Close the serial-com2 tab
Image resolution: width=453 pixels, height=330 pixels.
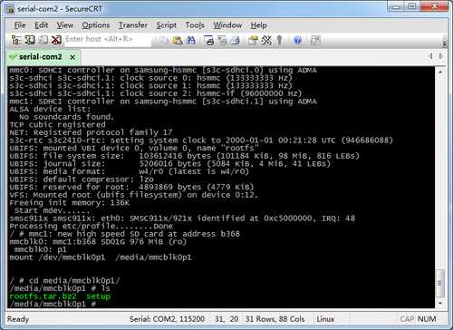(x=72, y=57)
